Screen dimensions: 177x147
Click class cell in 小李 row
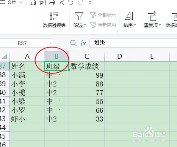pos(56,84)
